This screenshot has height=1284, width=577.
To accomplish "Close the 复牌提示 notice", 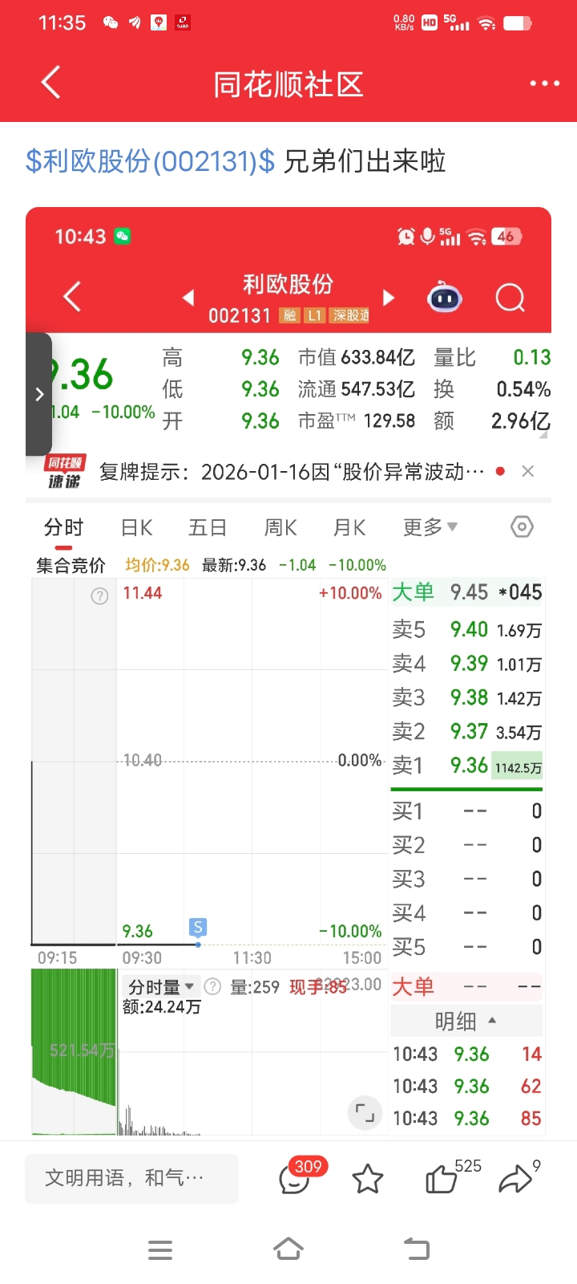I will click(527, 471).
